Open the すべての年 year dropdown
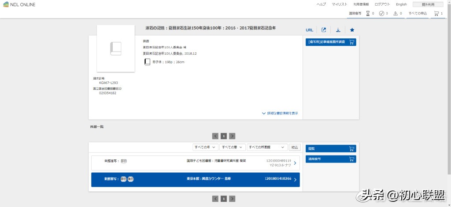This screenshot has height=207, width=451. pos(205,147)
